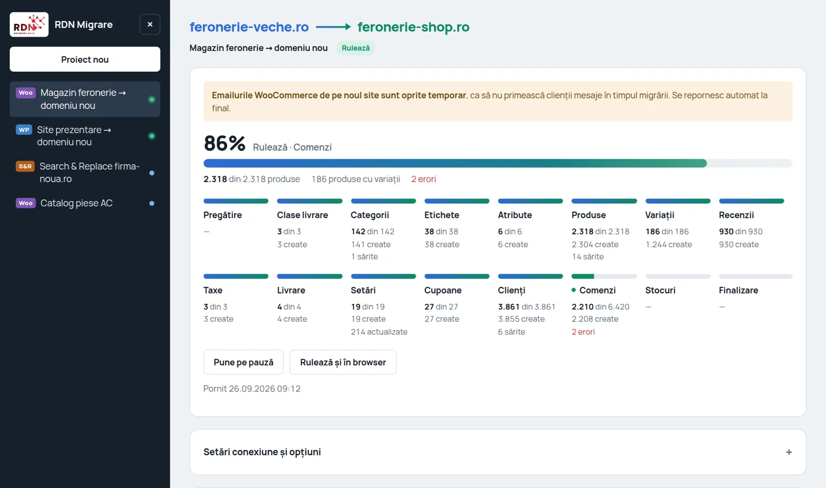
Task: Open Site prezentare → domeniu nou project
Action: [x=85, y=136]
